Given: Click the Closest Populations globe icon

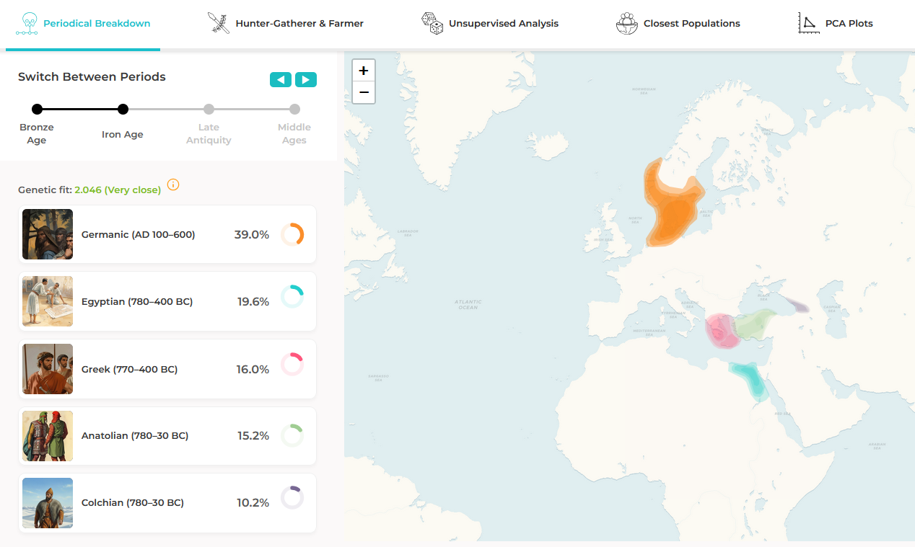Looking at the screenshot, I should tap(626, 23).
